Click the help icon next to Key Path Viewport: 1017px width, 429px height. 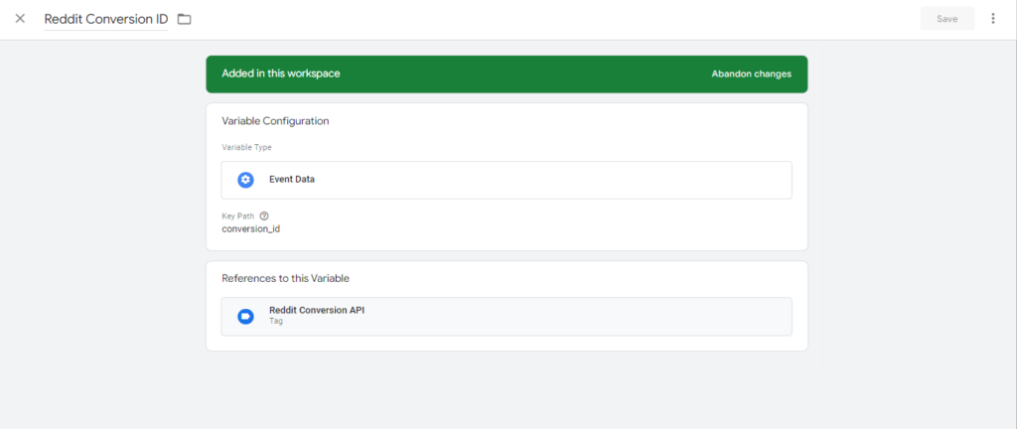pos(264,215)
